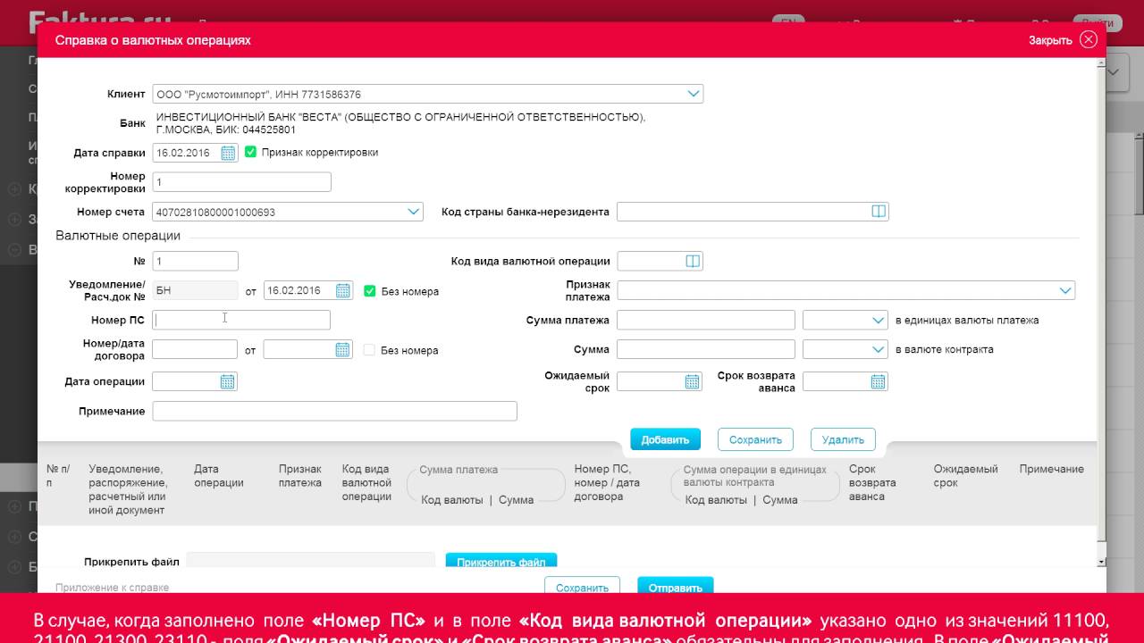
Task: Click Ожидаемый срок column header
Action: click(x=965, y=476)
